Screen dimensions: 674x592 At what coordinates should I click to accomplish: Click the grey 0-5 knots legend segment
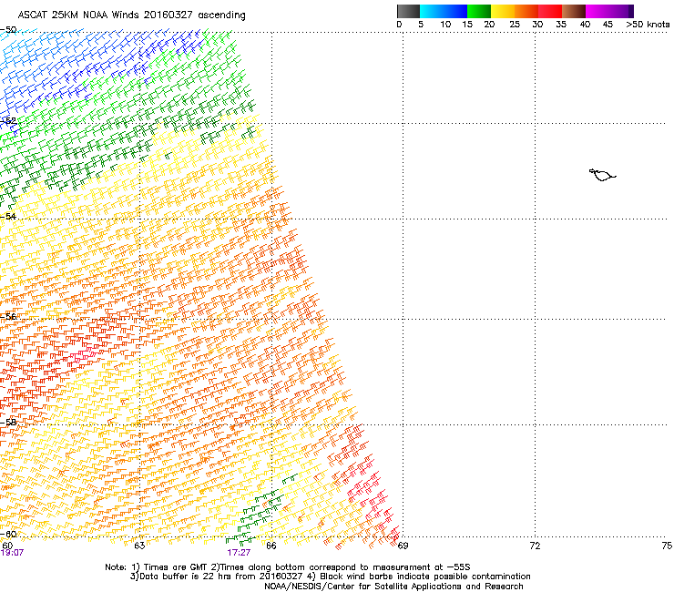(x=408, y=11)
